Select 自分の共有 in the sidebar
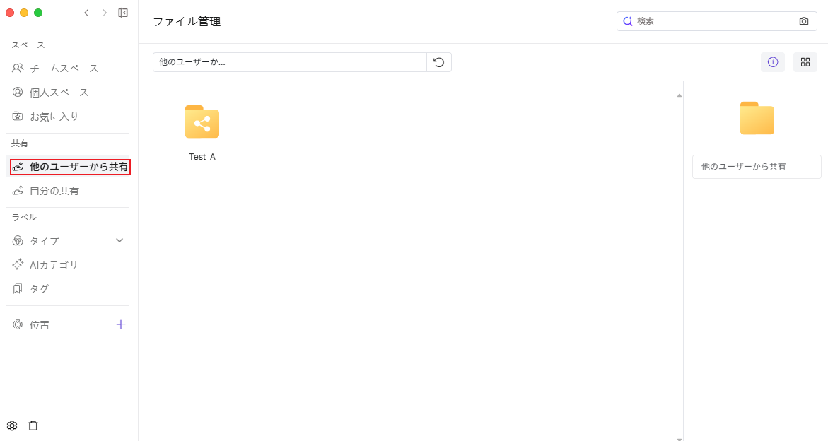The image size is (828, 441). 54,191
